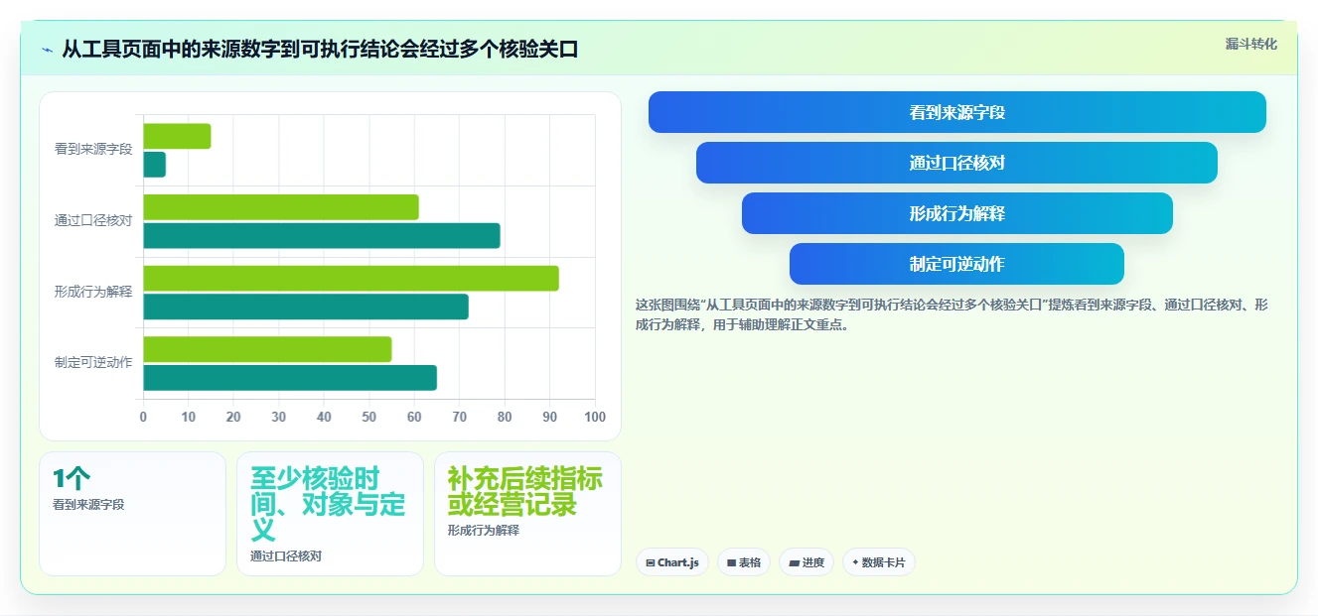Click the x-axis tick value 0
This screenshot has width=1318, height=616.
143,418
